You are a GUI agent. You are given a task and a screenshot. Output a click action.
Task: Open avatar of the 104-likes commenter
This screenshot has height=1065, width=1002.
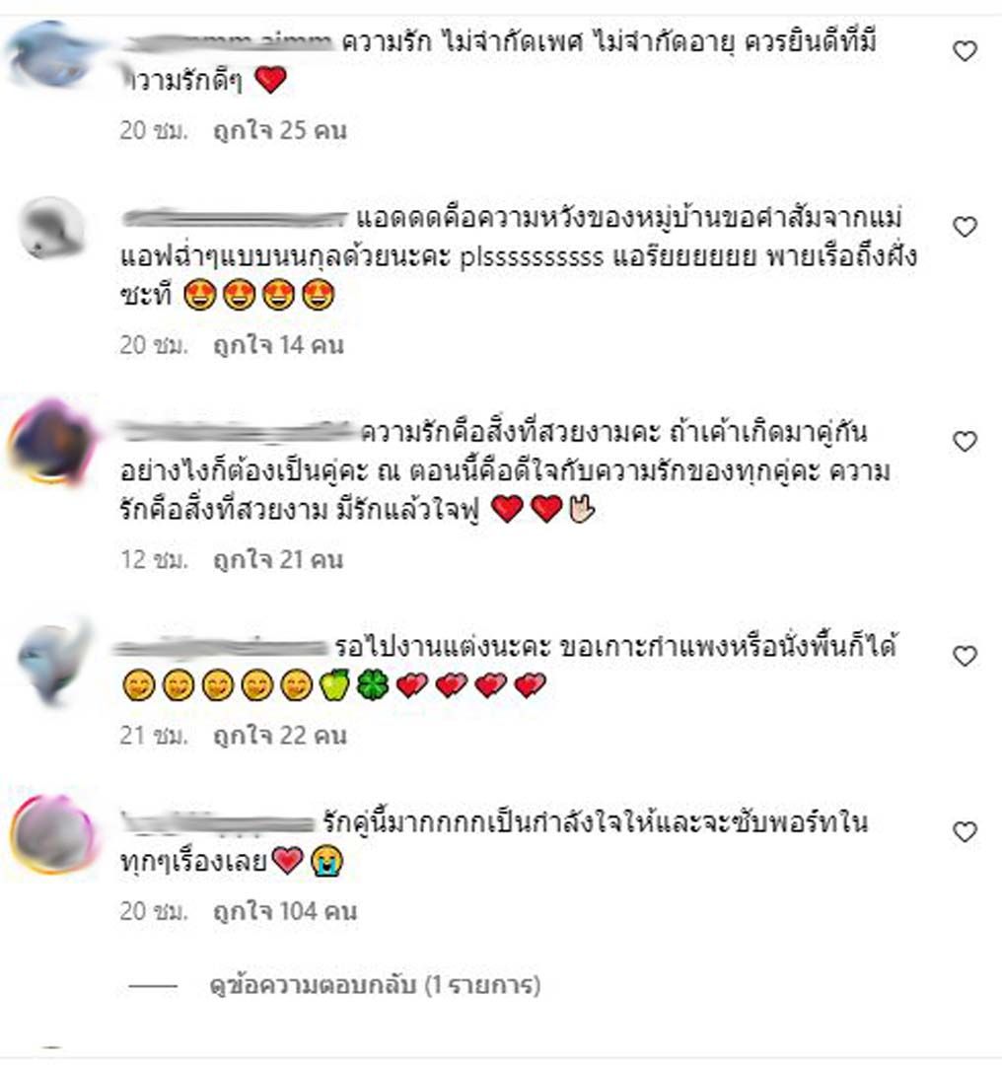click(x=52, y=833)
